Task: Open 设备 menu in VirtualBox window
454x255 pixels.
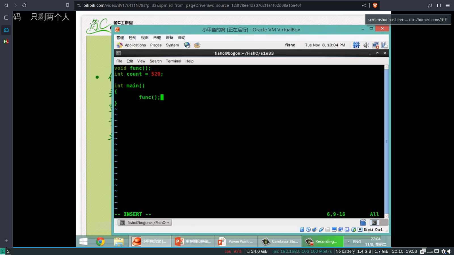Action: coord(169,38)
